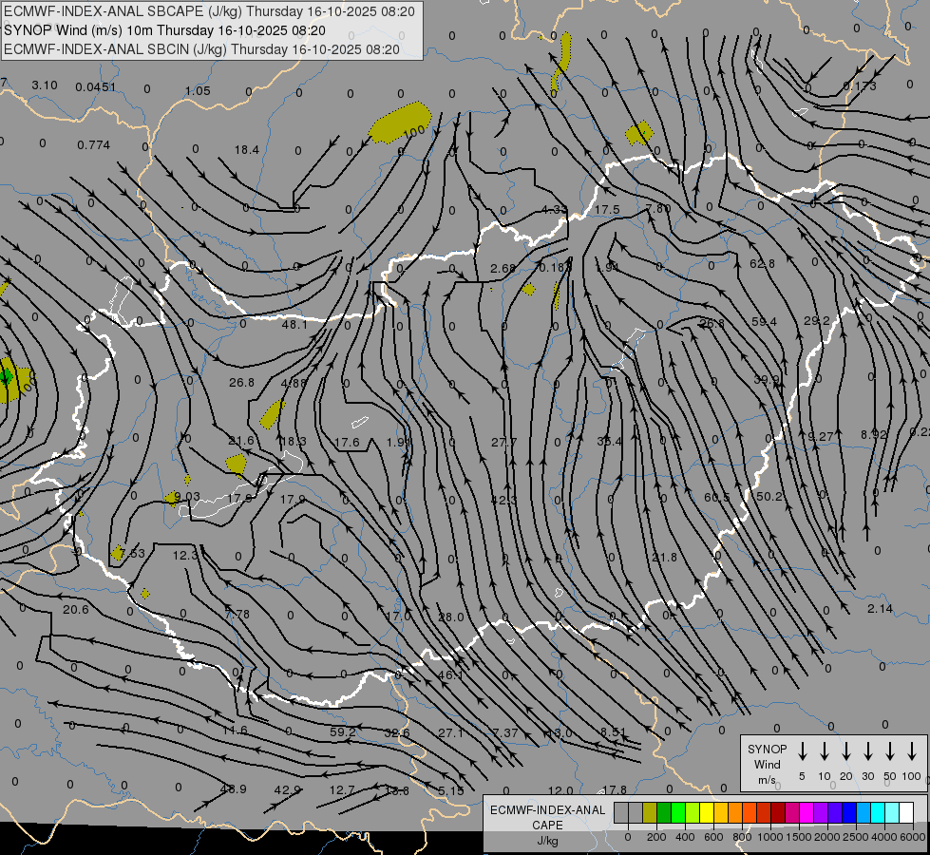The width and height of the screenshot is (930, 855).
Task: Click the 21.8 value on the map
Action: click(664, 557)
